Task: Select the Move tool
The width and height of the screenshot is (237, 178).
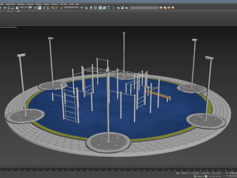Action: (x=5, y=8)
